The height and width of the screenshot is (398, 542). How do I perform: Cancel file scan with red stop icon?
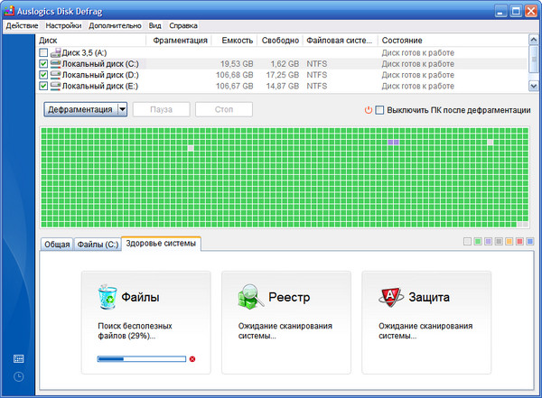point(192,359)
